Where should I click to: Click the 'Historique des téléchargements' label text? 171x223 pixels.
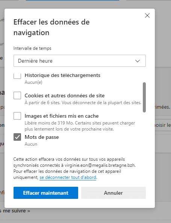62,75
